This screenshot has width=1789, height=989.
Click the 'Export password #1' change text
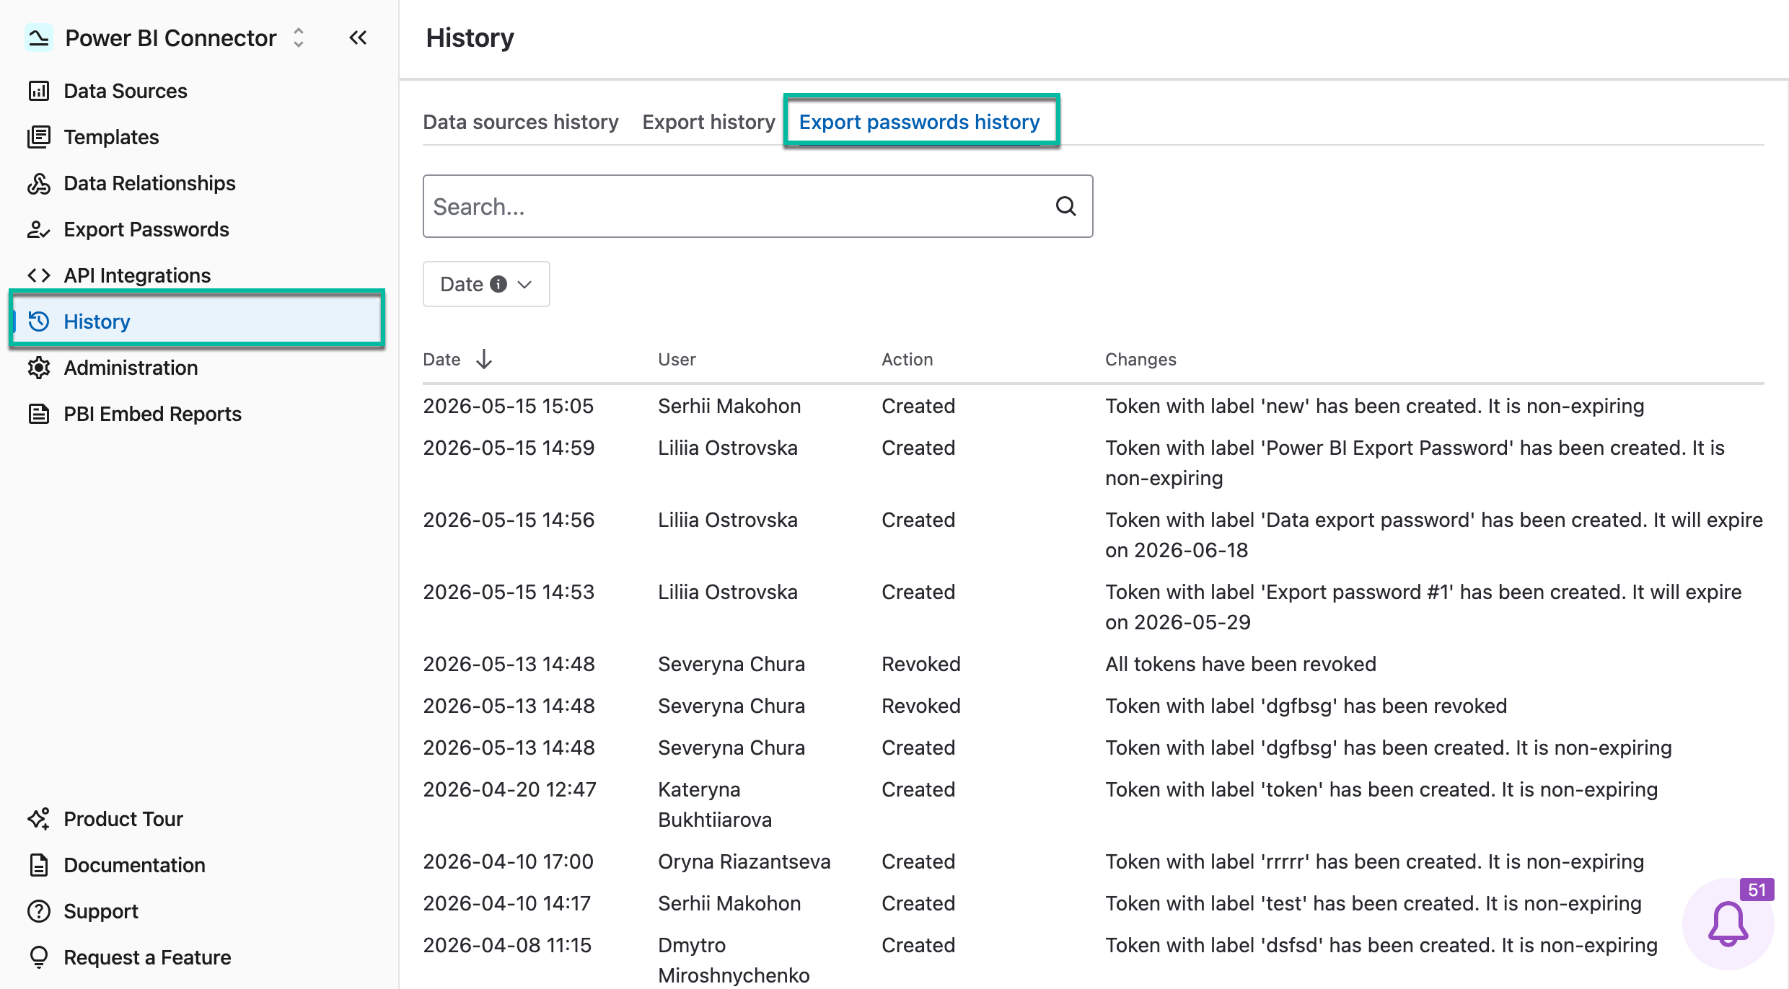click(1423, 607)
